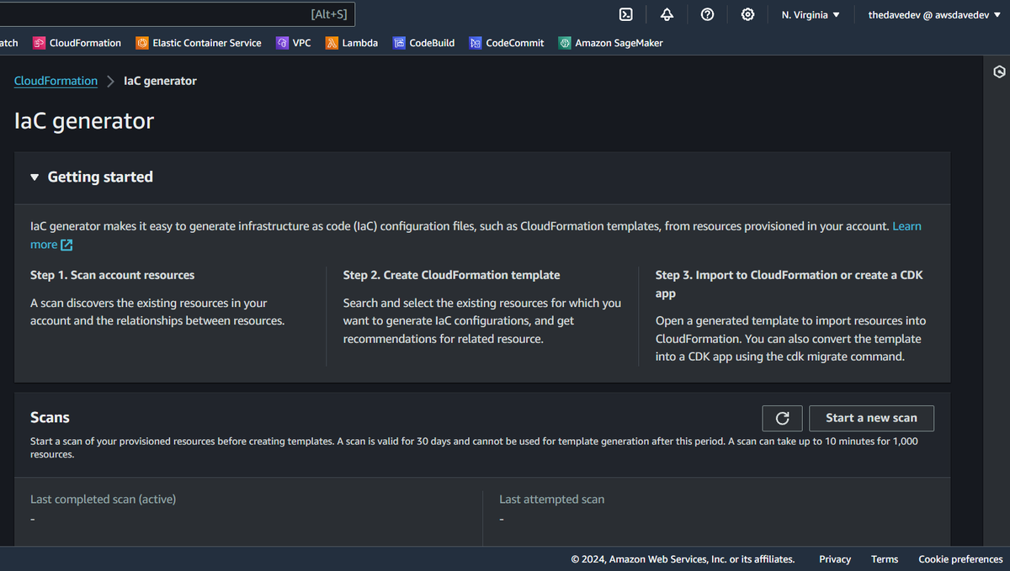Collapse the Getting started section
The height and width of the screenshot is (571, 1010).
tap(35, 177)
